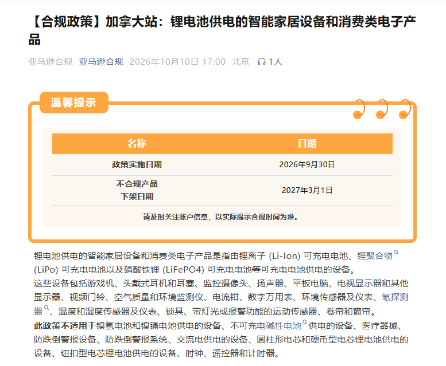Click the 不合规产品 下架日期 cell

tap(137, 190)
